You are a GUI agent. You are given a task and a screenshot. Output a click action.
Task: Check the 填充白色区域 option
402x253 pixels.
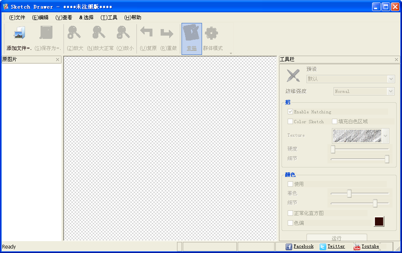click(x=334, y=121)
